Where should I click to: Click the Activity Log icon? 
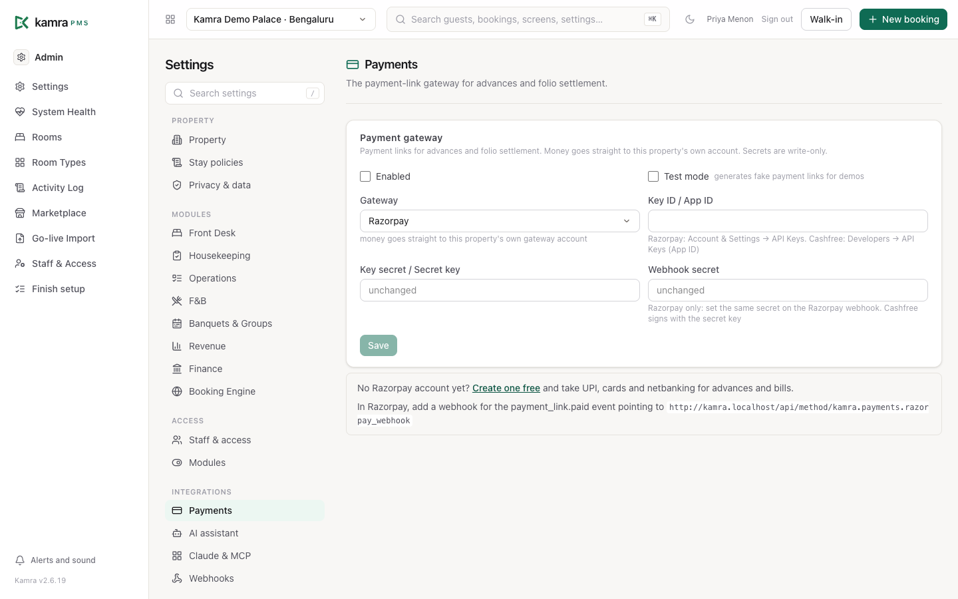[x=20, y=188]
